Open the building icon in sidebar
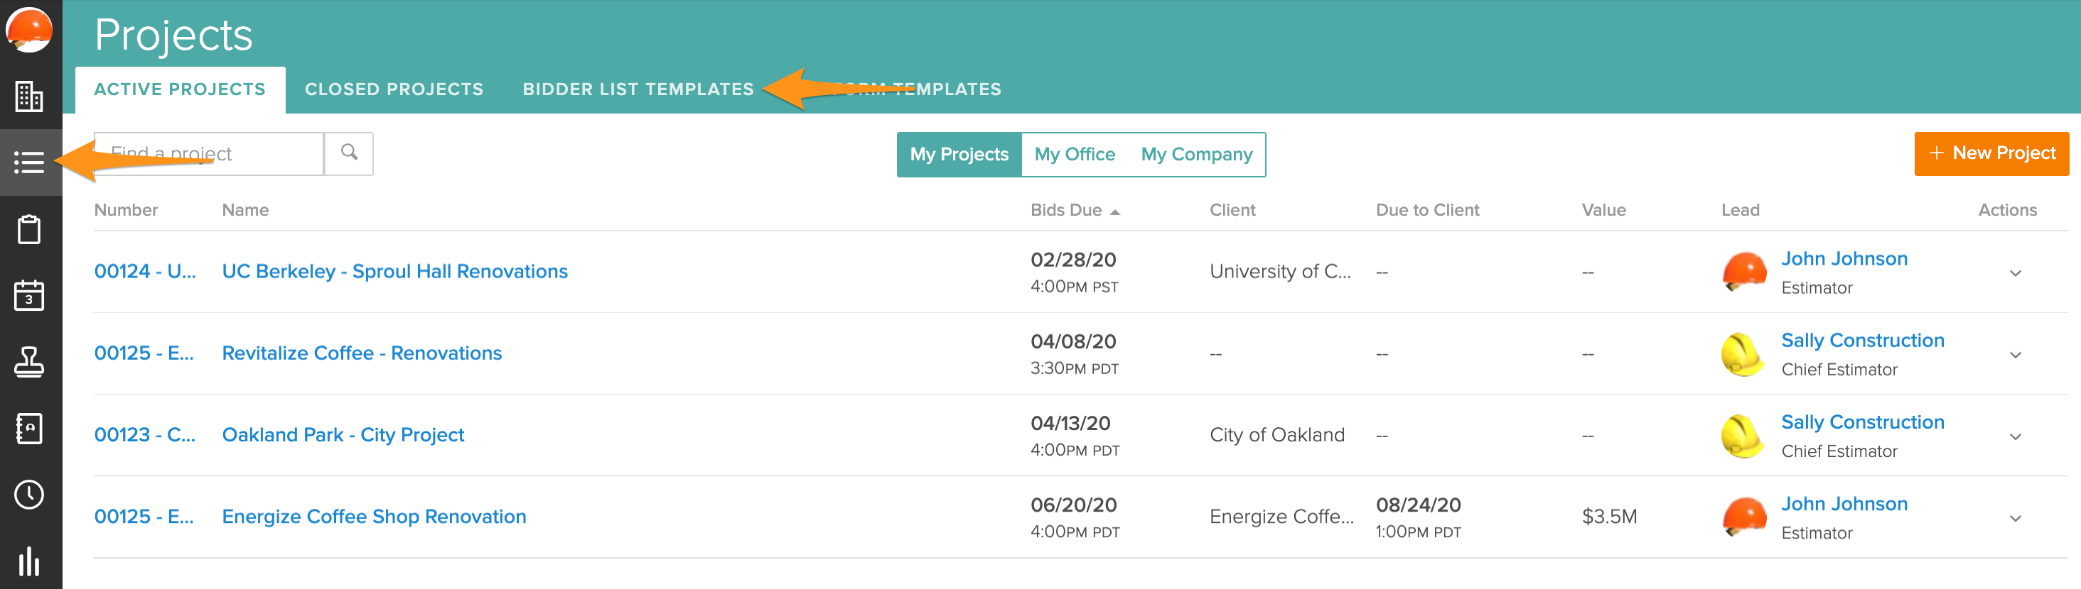Screen dimensions: 2081x589 click(x=29, y=97)
